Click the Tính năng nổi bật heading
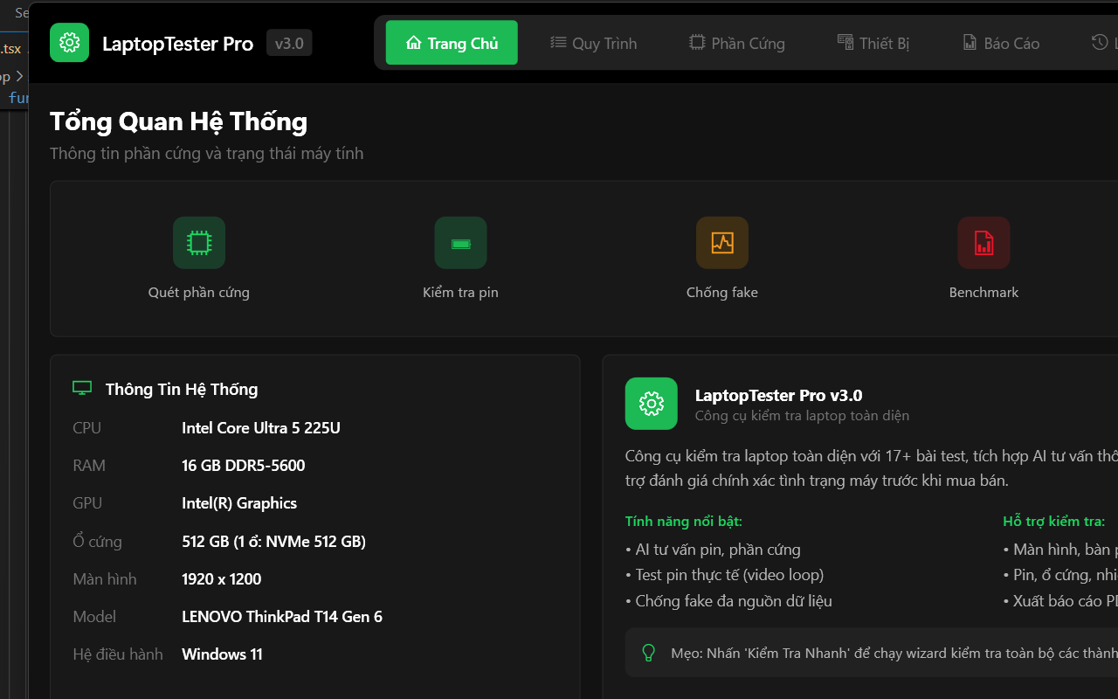This screenshot has width=1118, height=699. click(x=684, y=522)
